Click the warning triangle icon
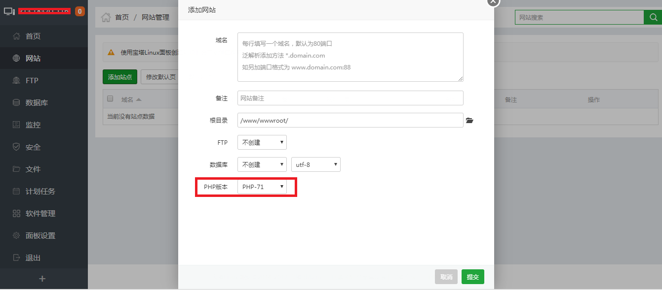 pyautogui.click(x=111, y=52)
